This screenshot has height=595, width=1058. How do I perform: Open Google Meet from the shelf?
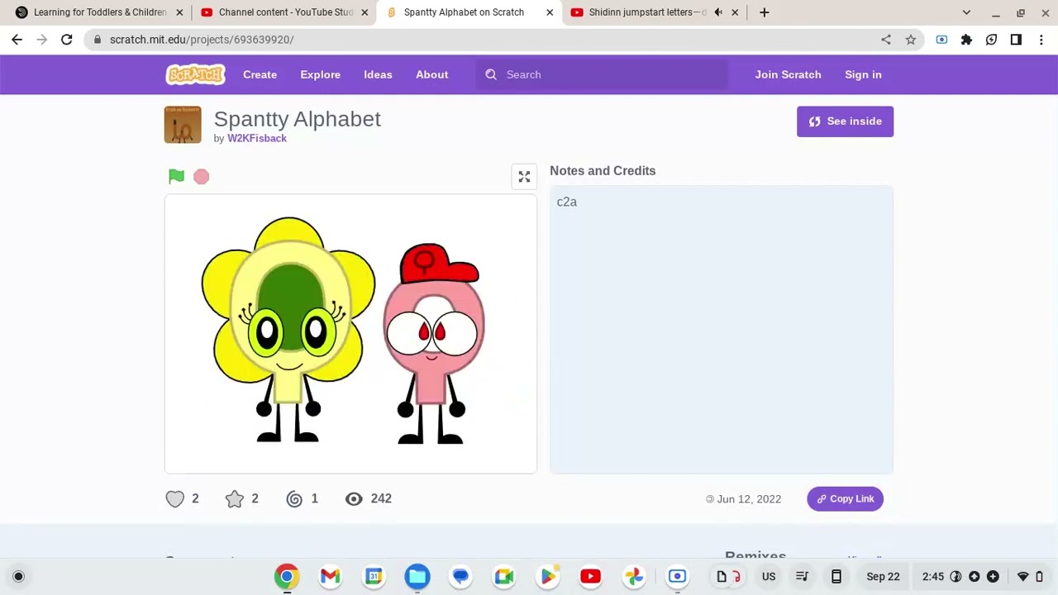point(503,577)
